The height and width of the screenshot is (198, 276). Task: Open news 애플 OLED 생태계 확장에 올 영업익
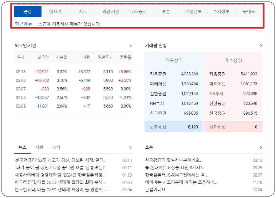coord(61,190)
